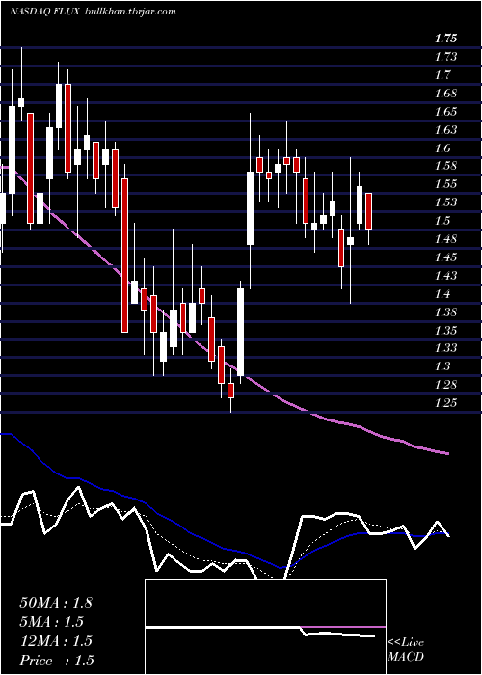Screen dimensions: 482x675
Task: Select the 1.63 price axis label
Action: [445, 130]
